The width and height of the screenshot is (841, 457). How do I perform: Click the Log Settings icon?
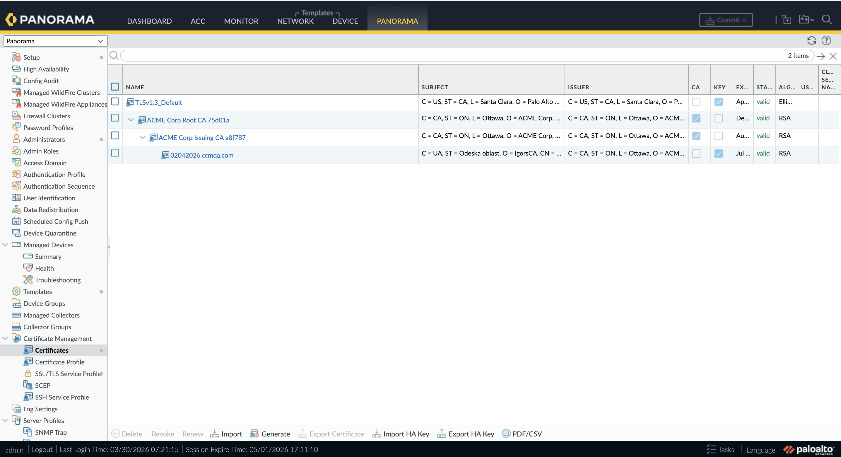pyautogui.click(x=16, y=409)
